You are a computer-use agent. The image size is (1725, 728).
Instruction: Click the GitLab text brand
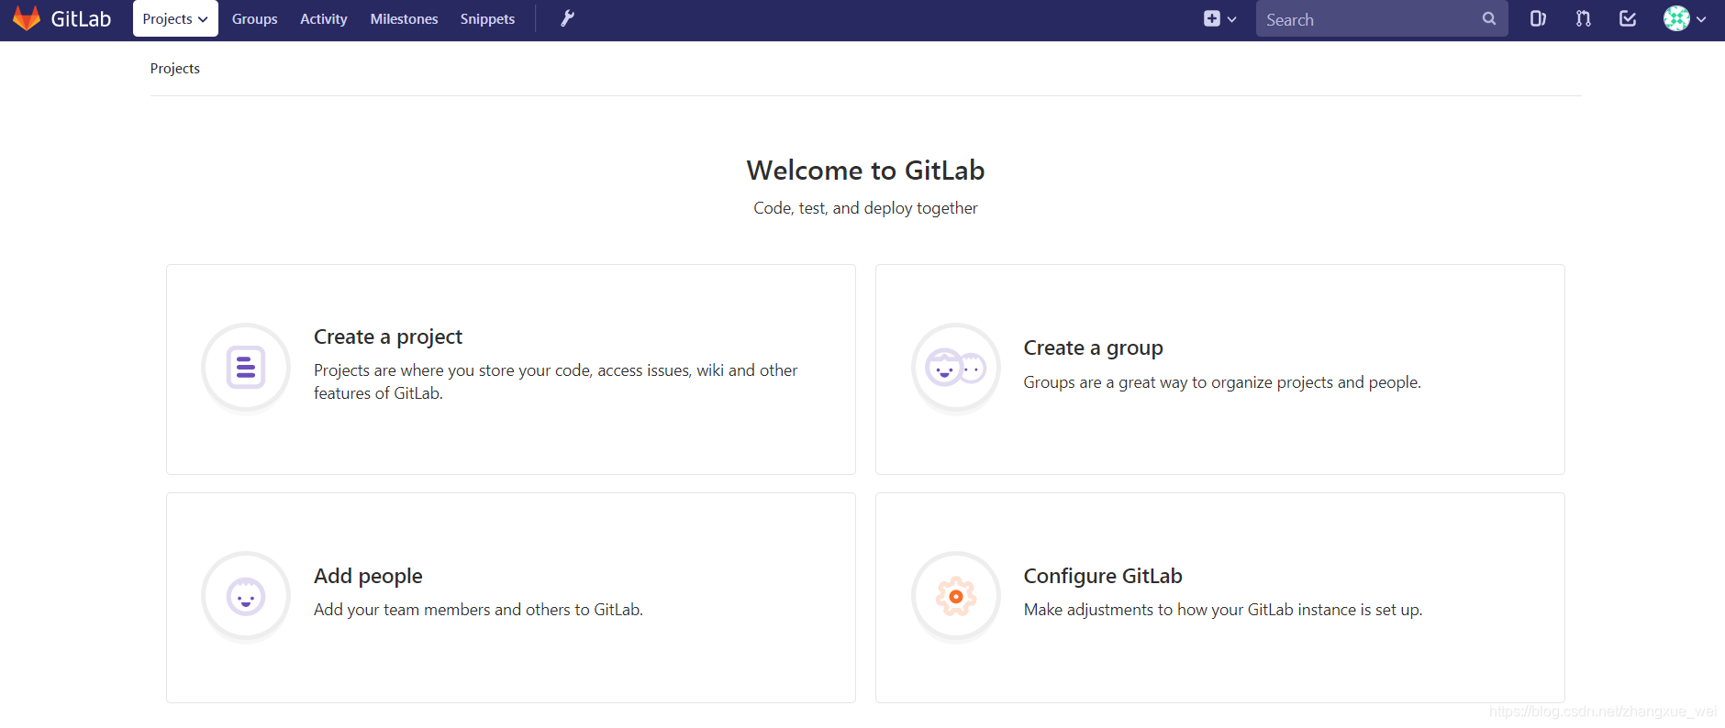pos(81,19)
